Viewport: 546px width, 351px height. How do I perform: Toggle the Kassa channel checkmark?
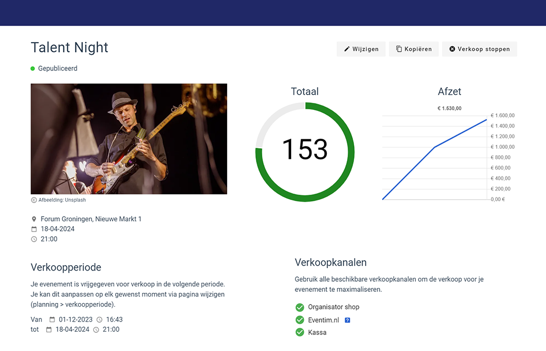(x=300, y=332)
